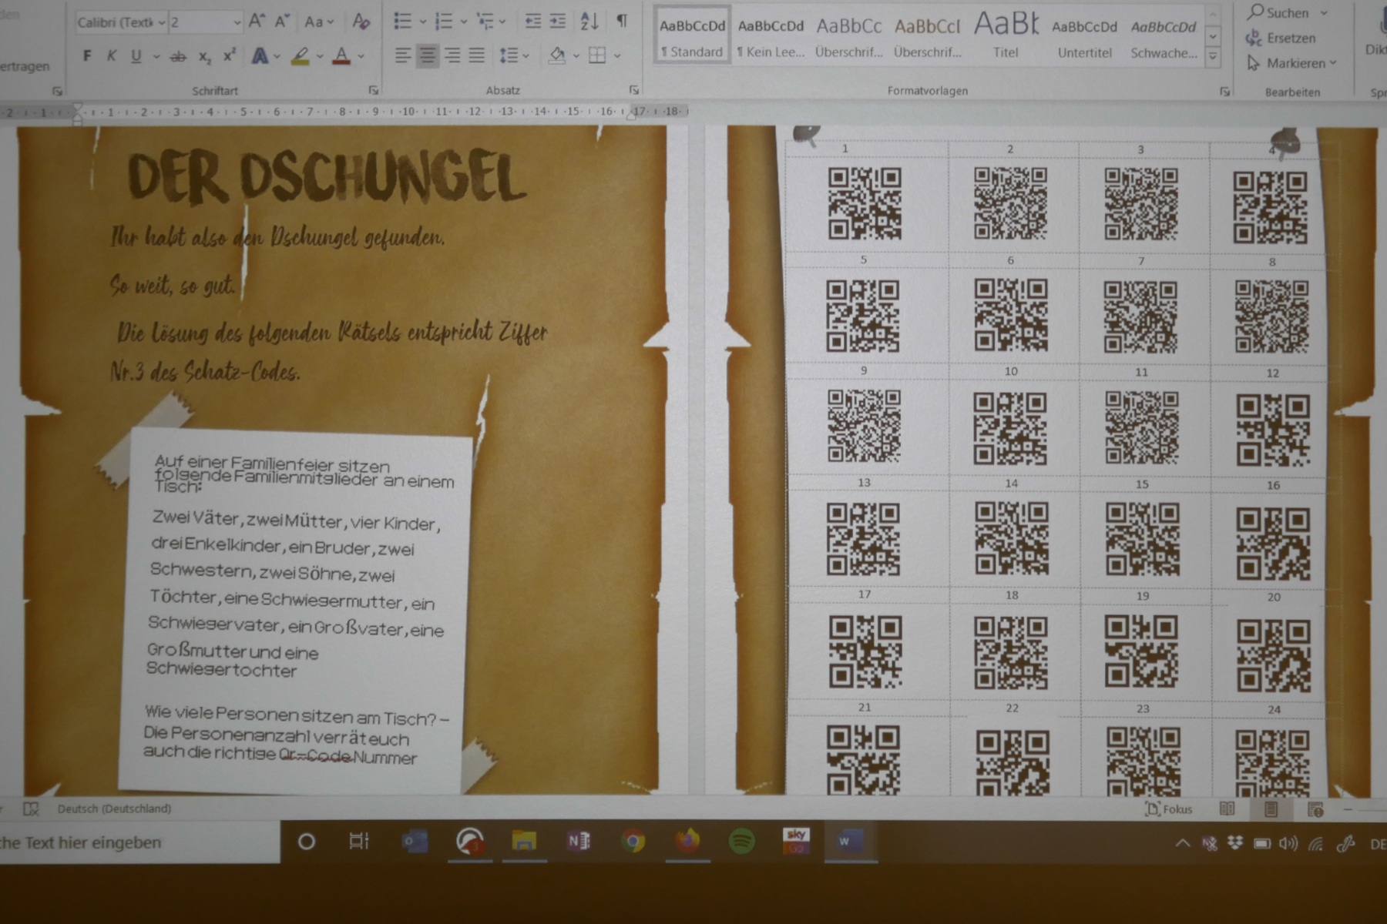Justify the paragraph text

tap(477, 55)
